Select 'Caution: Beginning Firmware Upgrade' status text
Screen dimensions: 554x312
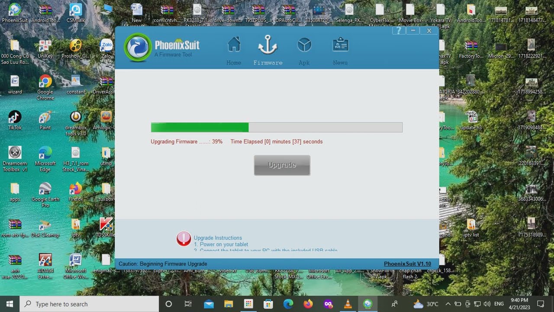pos(163,264)
